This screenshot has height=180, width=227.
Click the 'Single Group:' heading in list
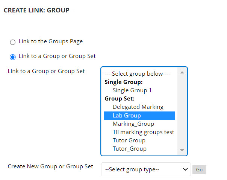(x=124, y=82)
